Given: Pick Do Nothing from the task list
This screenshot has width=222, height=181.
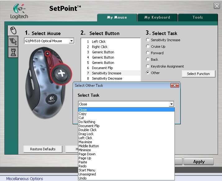Looking at the screenshot, I should click(x=126, y=122).
